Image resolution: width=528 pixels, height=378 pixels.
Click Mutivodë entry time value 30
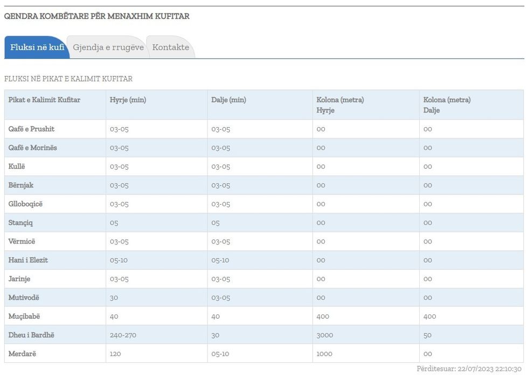(x=114, y=298)
